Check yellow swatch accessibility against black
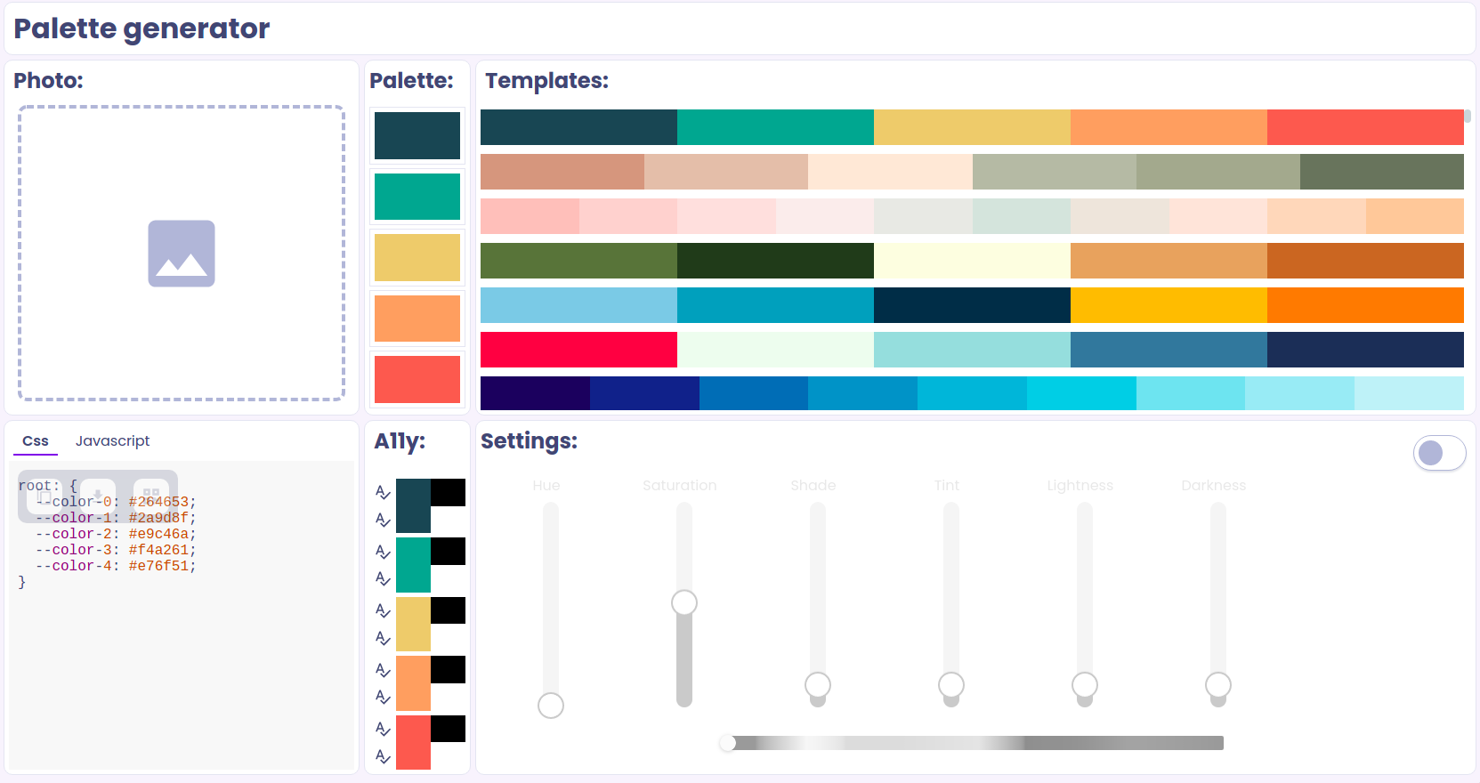 [383, 611]
